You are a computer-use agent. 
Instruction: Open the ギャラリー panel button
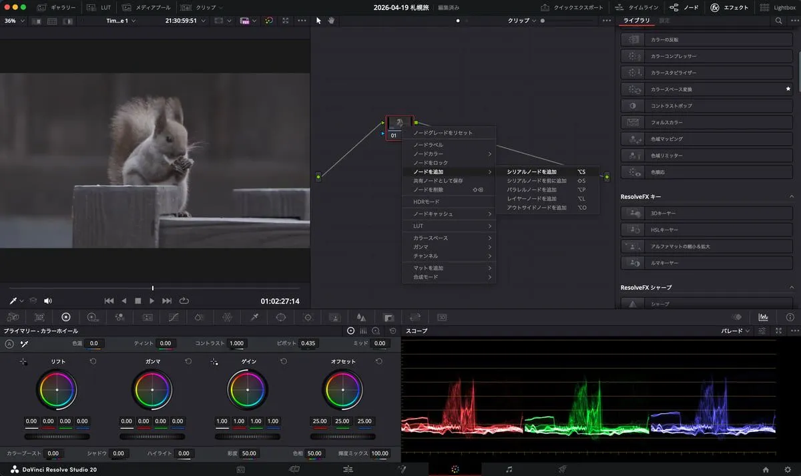[x=57, y=7]
